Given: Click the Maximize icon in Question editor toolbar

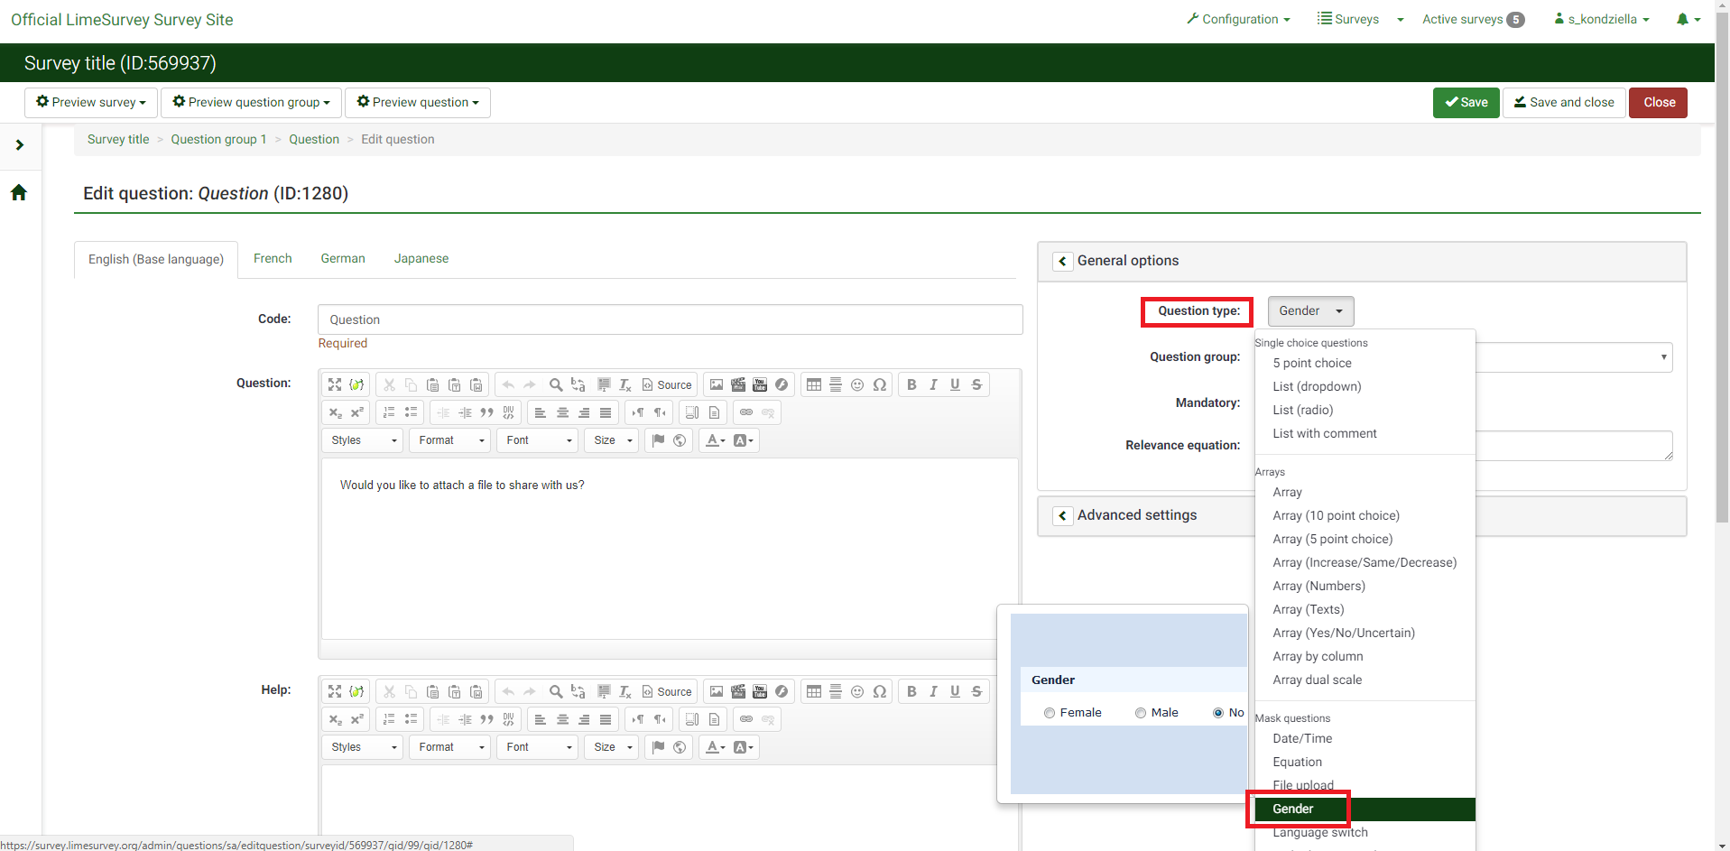Looking at the screenshot, I should tap(335, 384).
